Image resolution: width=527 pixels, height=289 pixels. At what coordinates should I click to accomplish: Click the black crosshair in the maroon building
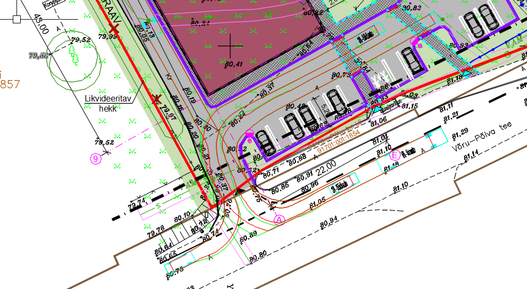tap(230, 46)
